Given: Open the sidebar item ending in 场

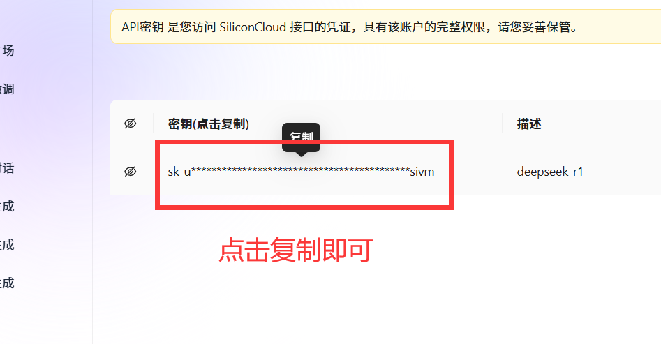Looking at the screenshot, I should [7, 50].
